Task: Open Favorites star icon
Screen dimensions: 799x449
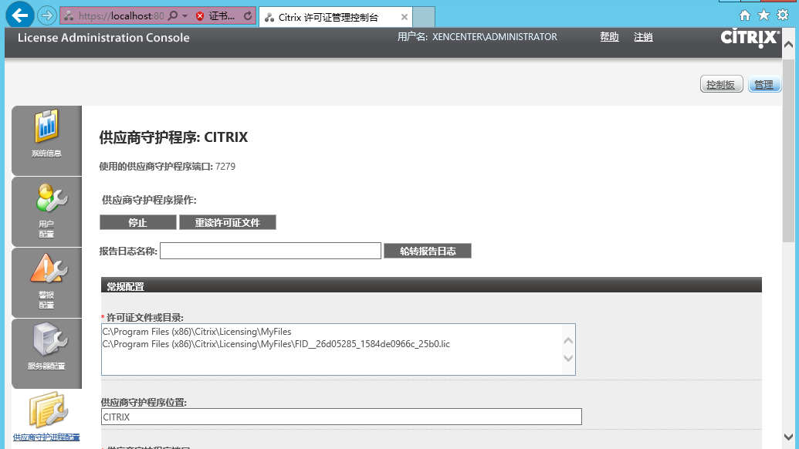Action: [x=763, y=15]
